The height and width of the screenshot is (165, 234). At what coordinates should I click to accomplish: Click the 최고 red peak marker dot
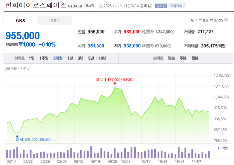click(x=115, y=84)
